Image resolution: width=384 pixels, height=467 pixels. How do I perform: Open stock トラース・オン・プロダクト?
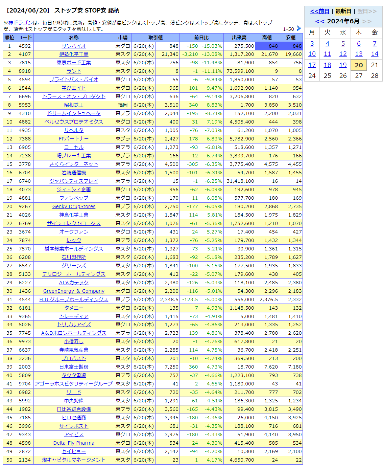coord(74,97)
